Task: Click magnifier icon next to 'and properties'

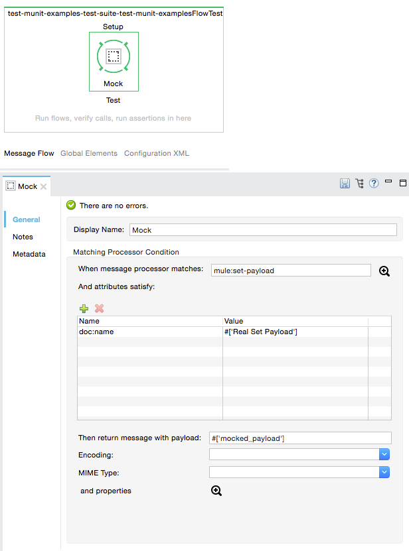Action: coord(216,491)
